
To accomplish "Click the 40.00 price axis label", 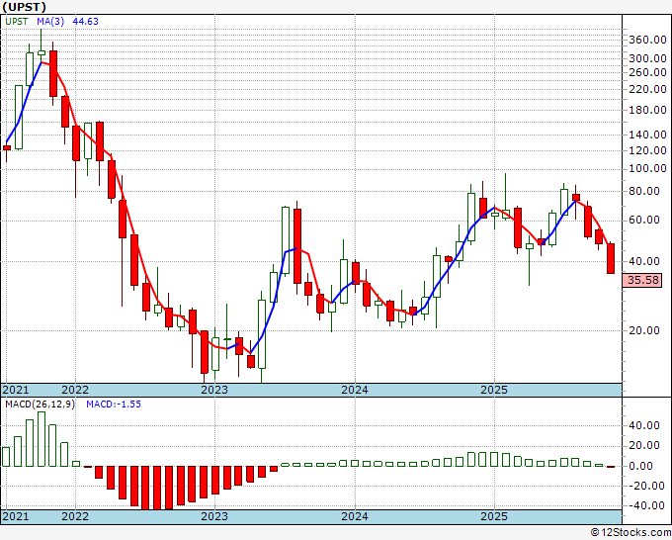I will click(x=644, y=261).
